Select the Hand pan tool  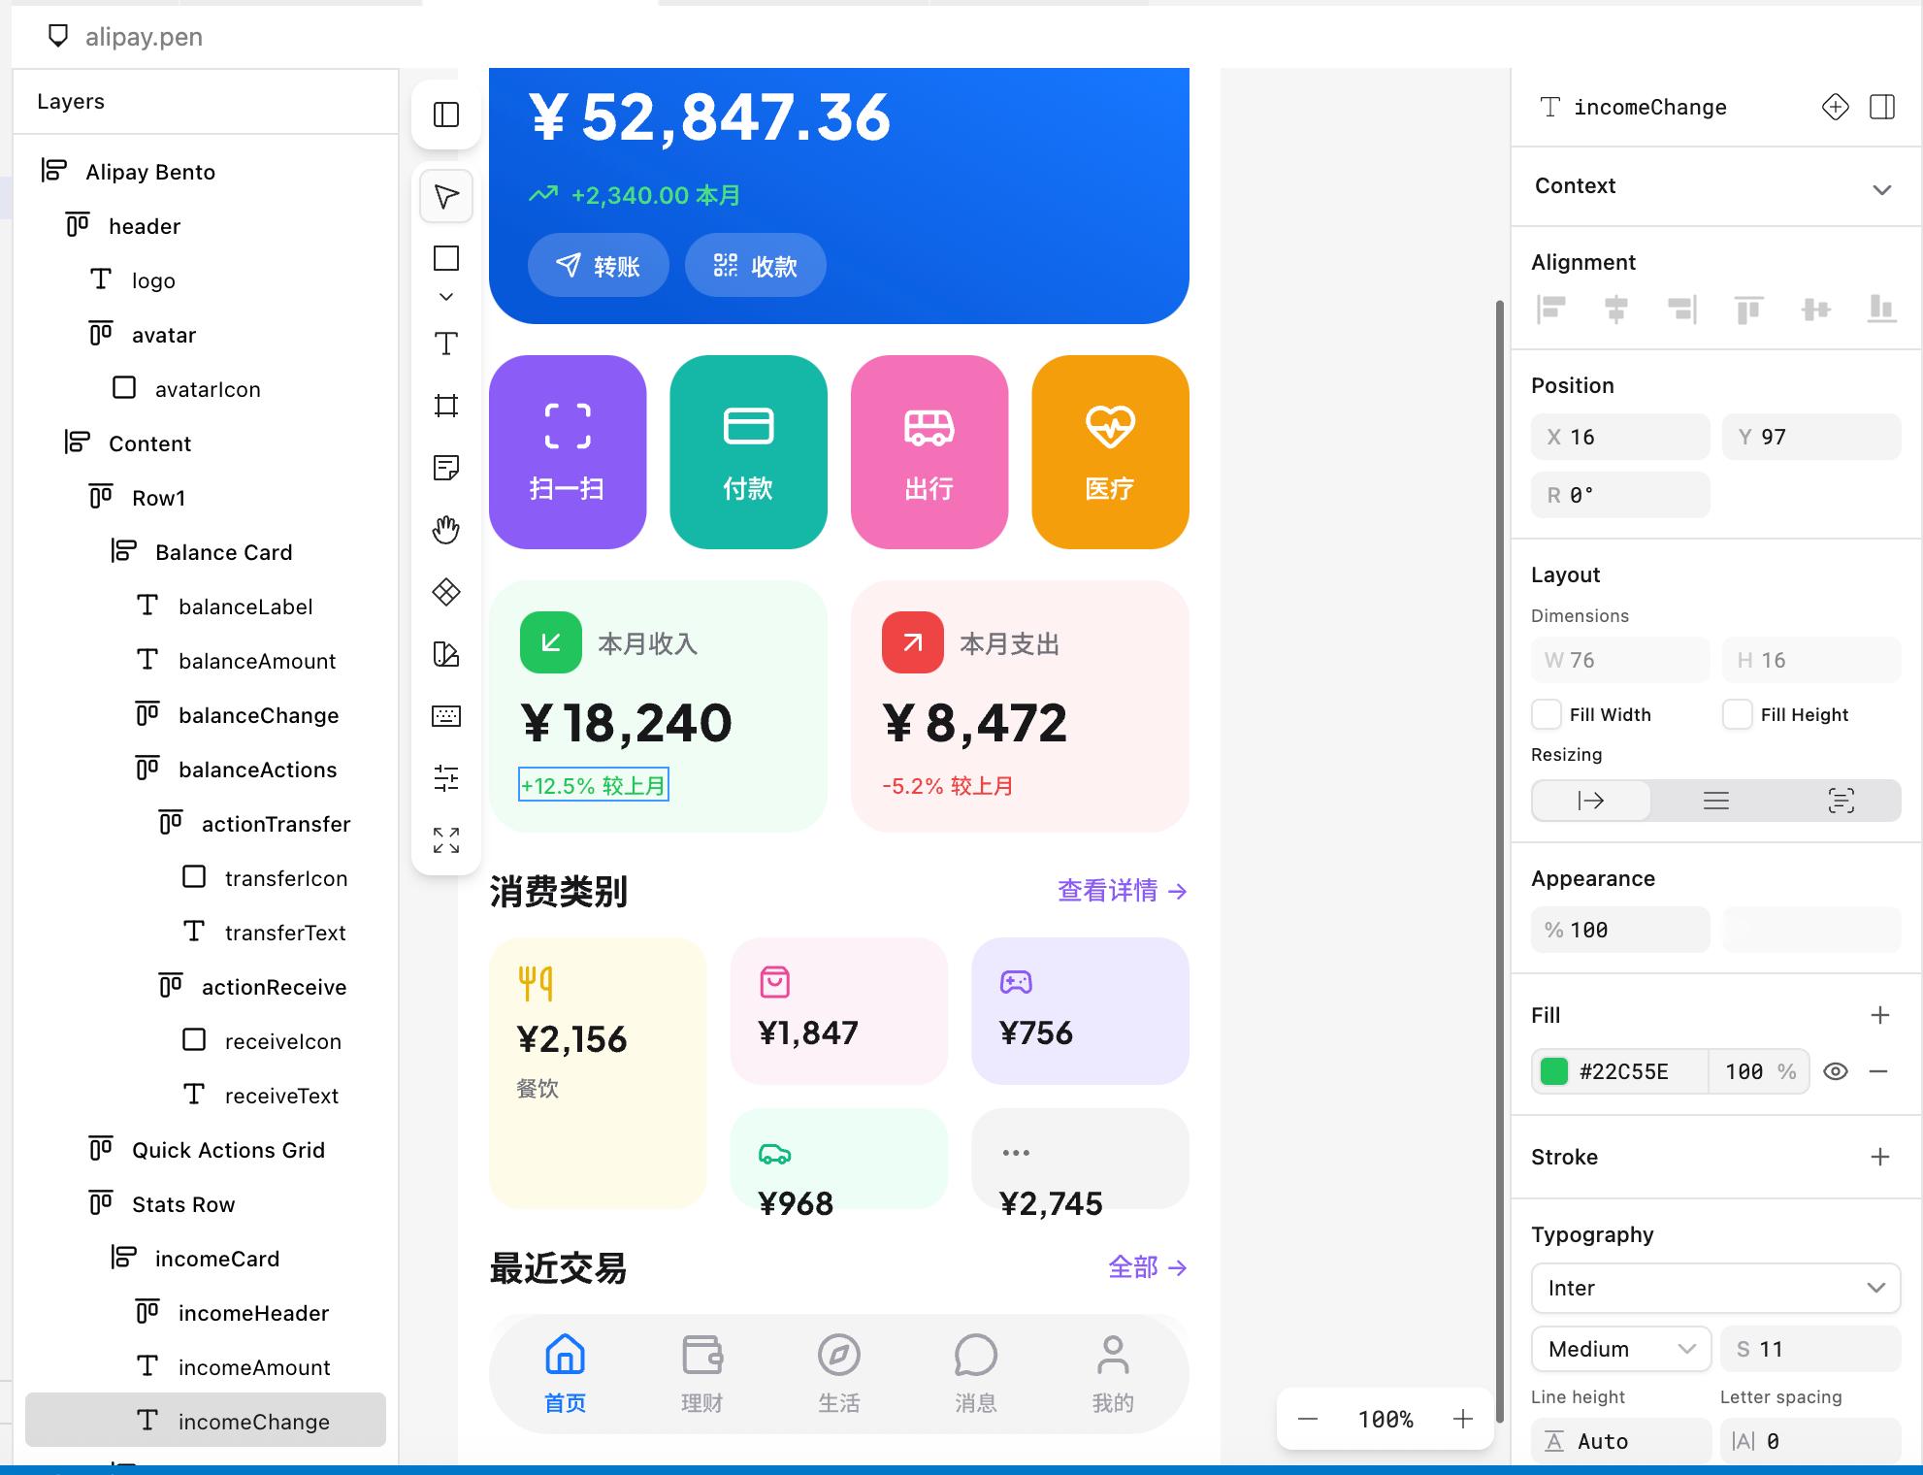446,530
